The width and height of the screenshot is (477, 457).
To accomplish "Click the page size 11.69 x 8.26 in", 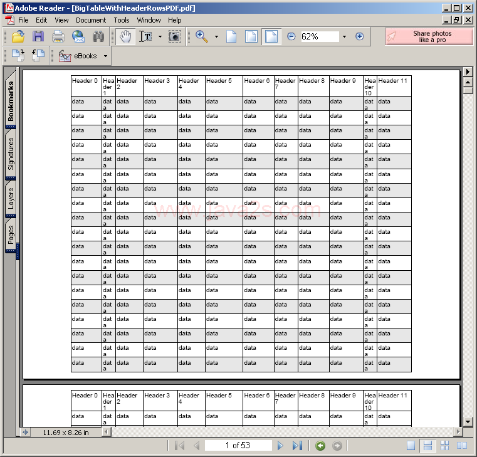I will [66, 433].
